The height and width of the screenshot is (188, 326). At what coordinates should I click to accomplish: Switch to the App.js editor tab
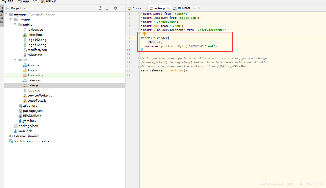point(137,8)
